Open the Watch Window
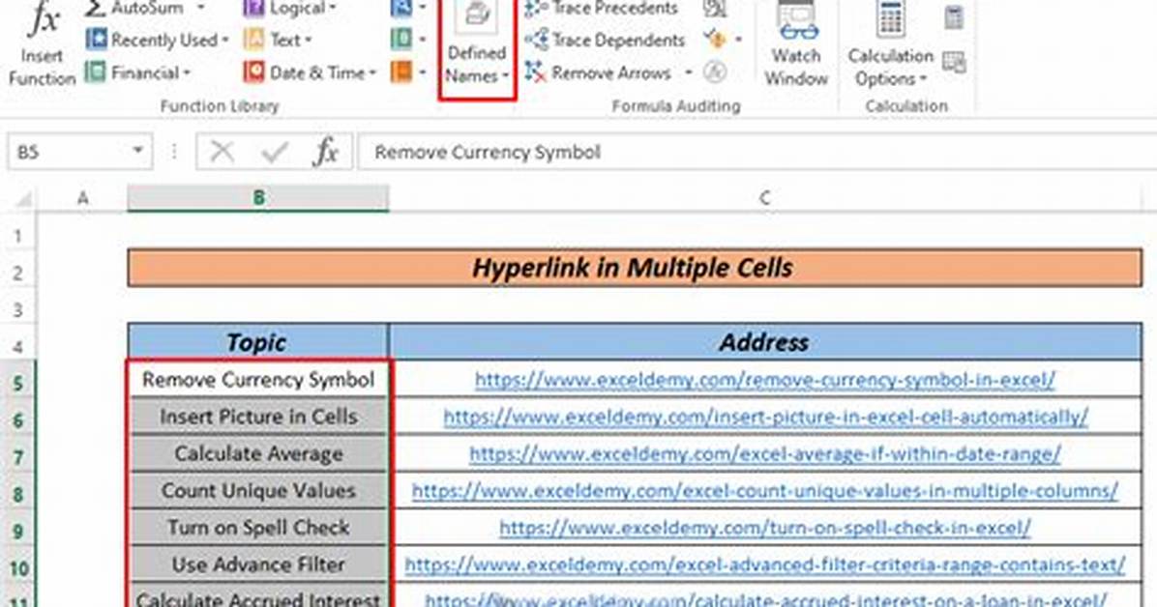Image resolution: width=1157 pixels, height=607 pixels. (796, 45)
